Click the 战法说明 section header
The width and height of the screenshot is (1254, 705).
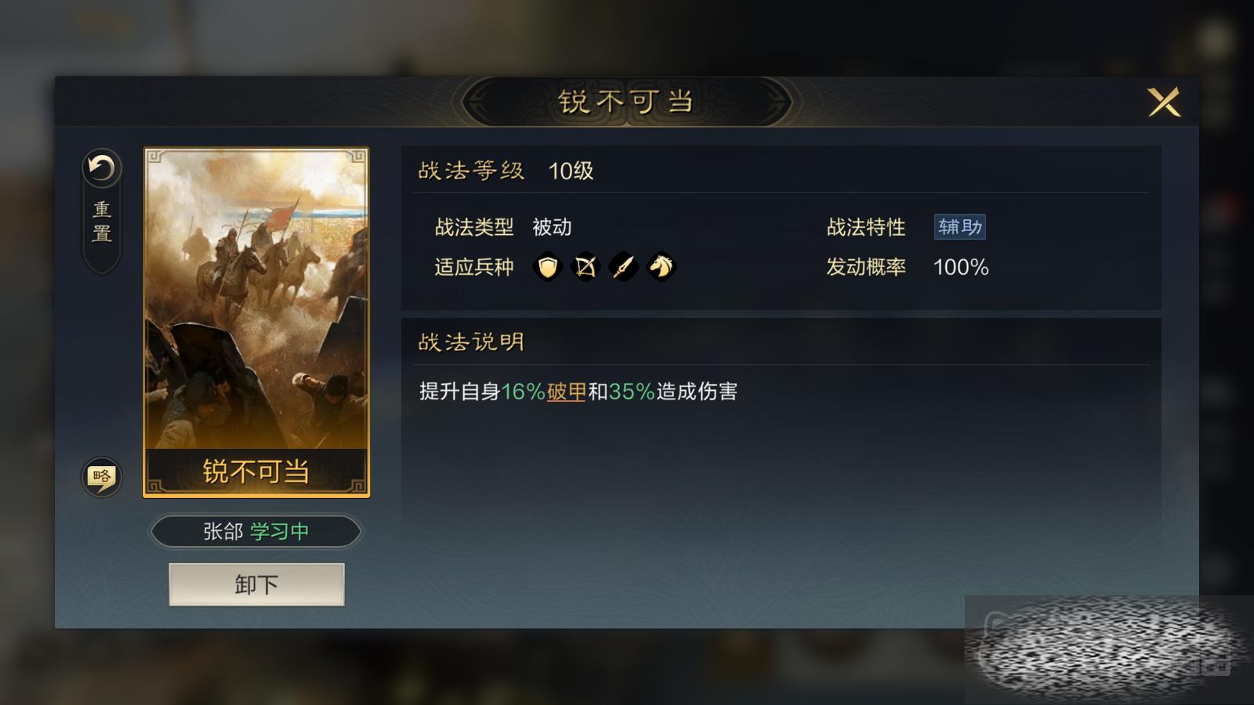click(x=471, y=342)
